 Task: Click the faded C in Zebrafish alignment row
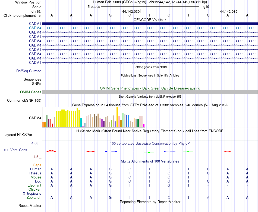click(x=169, y=198)
